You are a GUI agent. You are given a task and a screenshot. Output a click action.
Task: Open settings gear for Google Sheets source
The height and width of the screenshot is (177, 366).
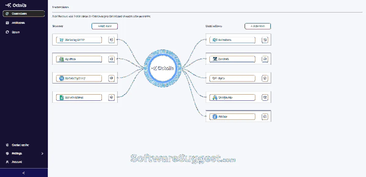[x=112, y=98]
